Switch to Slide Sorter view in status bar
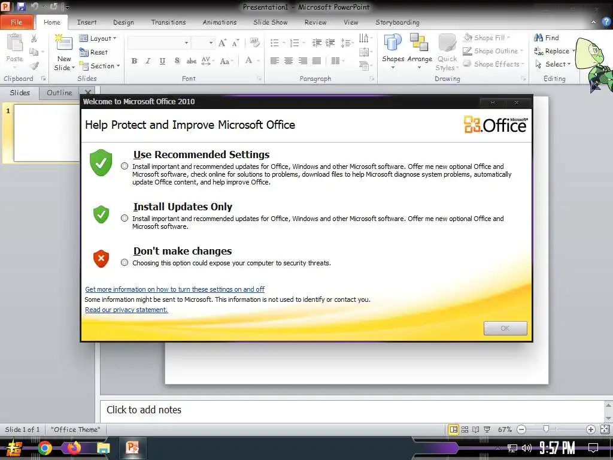Screen dimensions: 613x460 point(465,429)
